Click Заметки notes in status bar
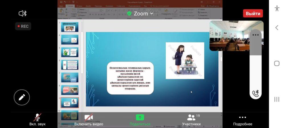The height and width of the screenshot is (128, 285). (x=156, y=126)
